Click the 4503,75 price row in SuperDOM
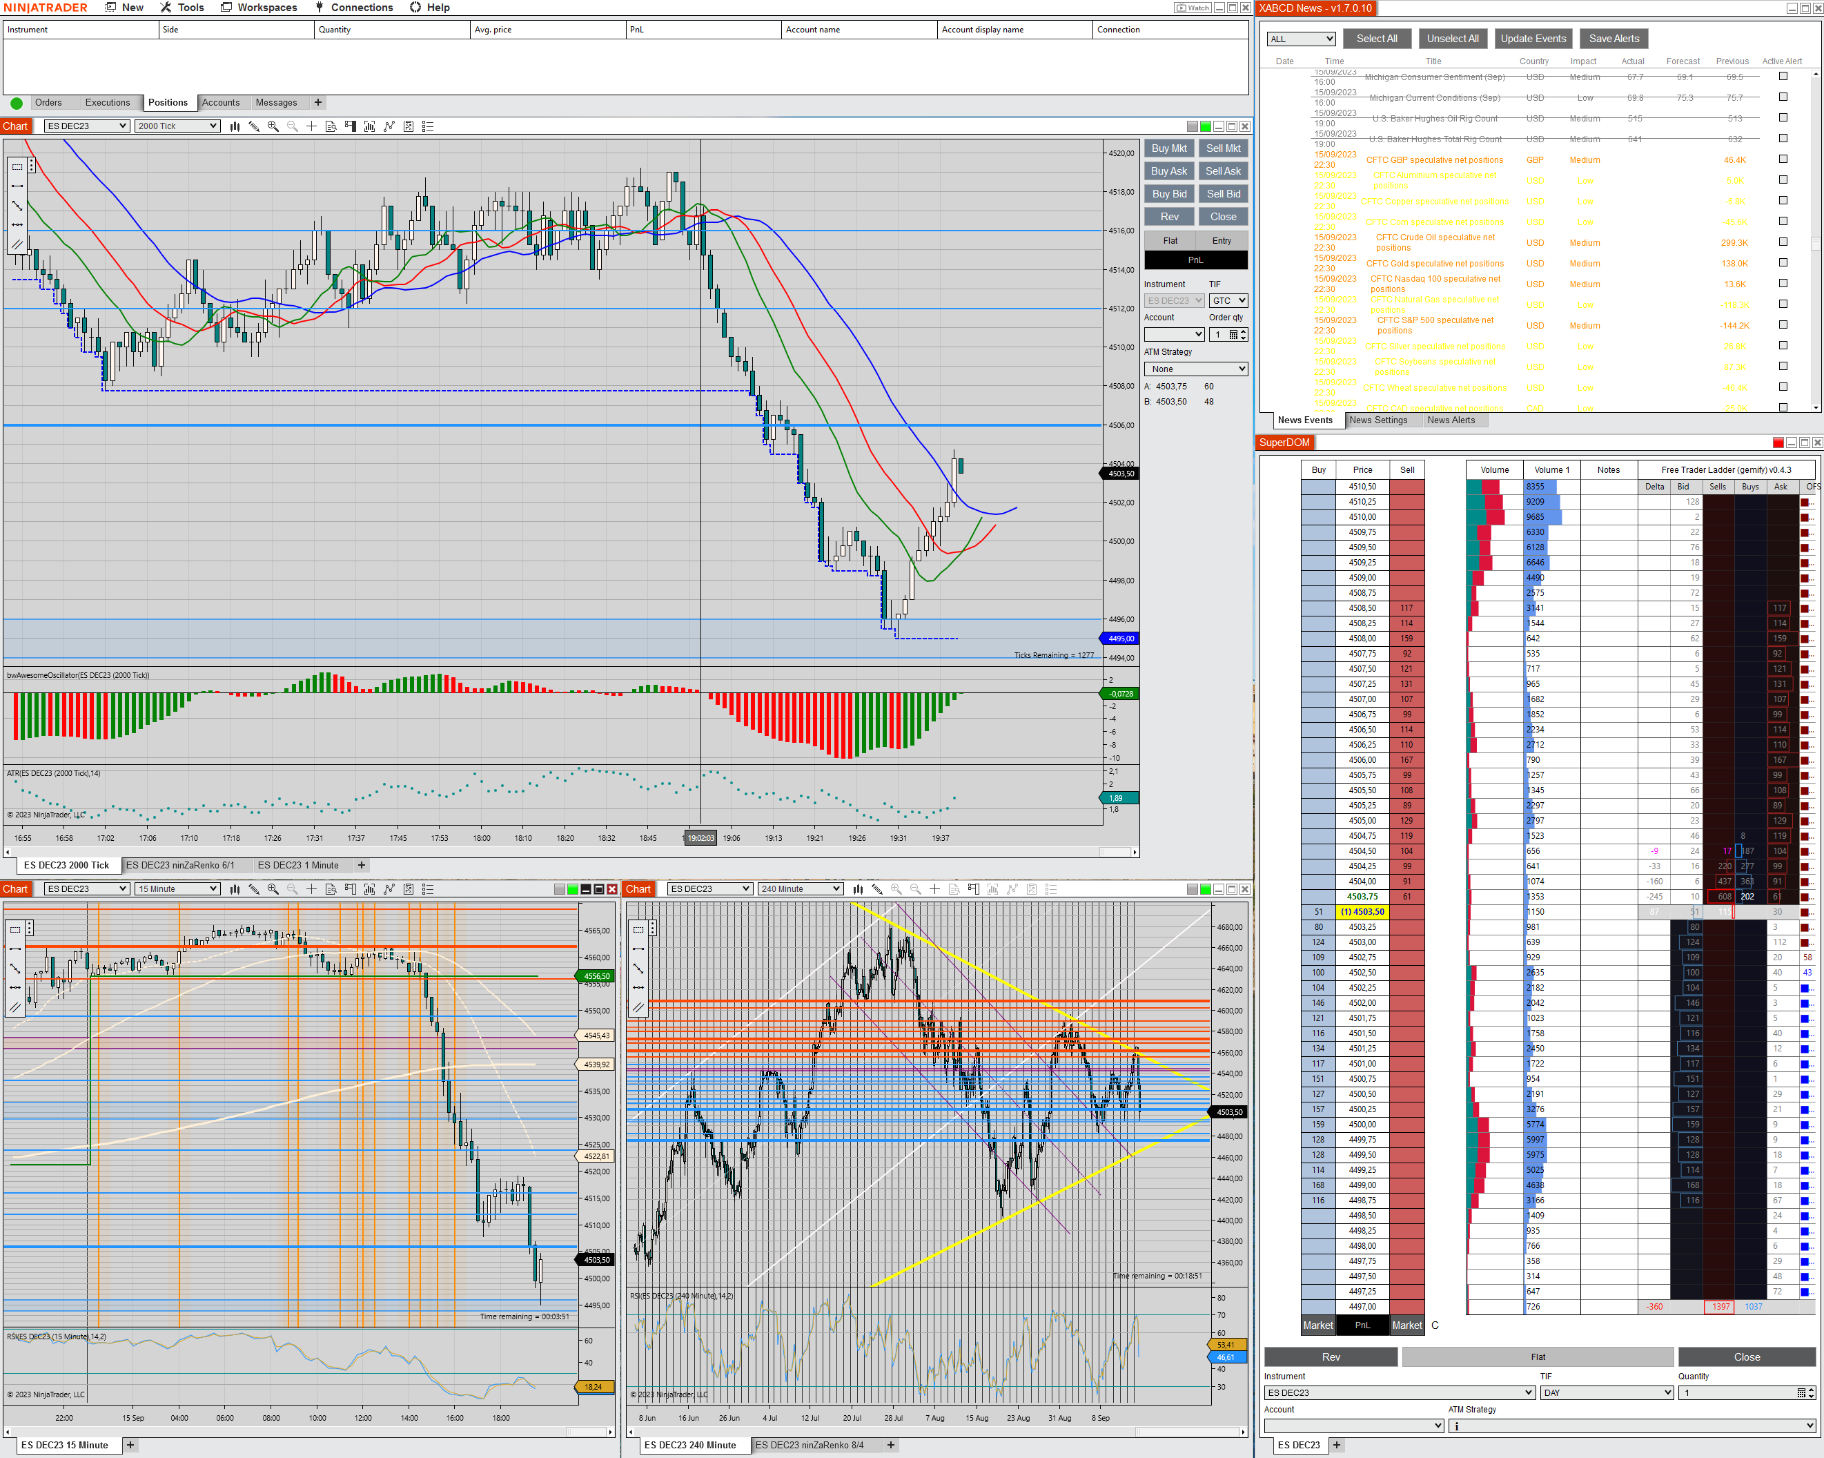The width and height of the screenshot is (1824, 1458). (1363, 896)
